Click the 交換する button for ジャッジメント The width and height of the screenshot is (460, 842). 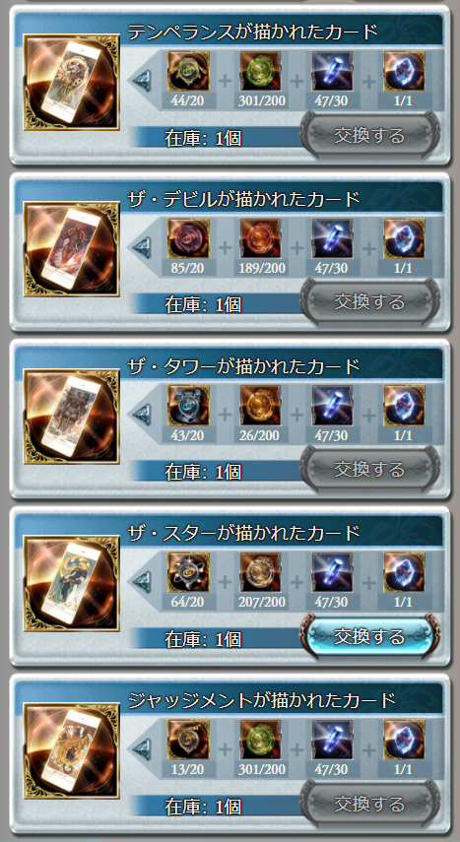[370, 804]
